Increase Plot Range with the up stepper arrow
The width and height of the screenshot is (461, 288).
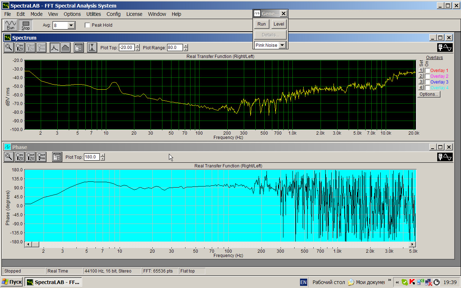coord(185,46)
